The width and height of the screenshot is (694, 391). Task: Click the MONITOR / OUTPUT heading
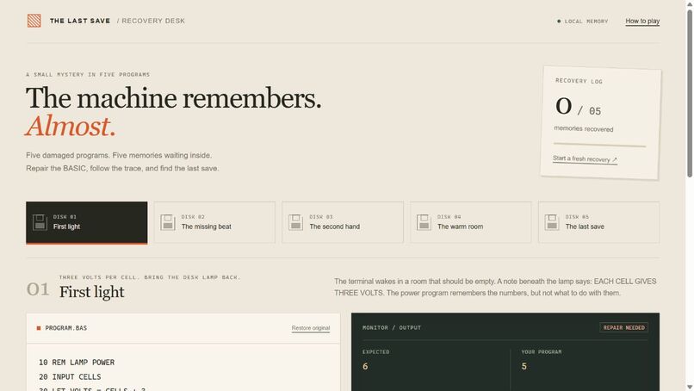pyautogui.click(x=392, y=327)
